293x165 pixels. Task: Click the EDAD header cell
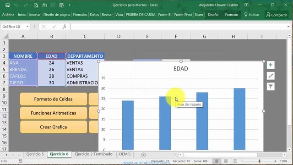52,56
